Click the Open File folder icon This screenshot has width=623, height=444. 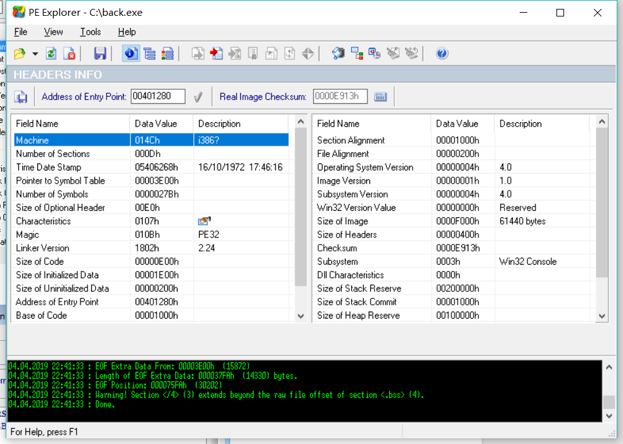point(20,54)
